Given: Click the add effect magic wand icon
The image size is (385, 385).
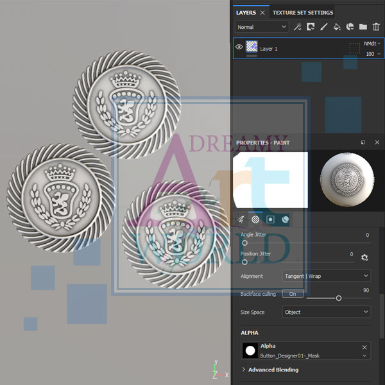Looking at the screenshot, I should (298, 27).
